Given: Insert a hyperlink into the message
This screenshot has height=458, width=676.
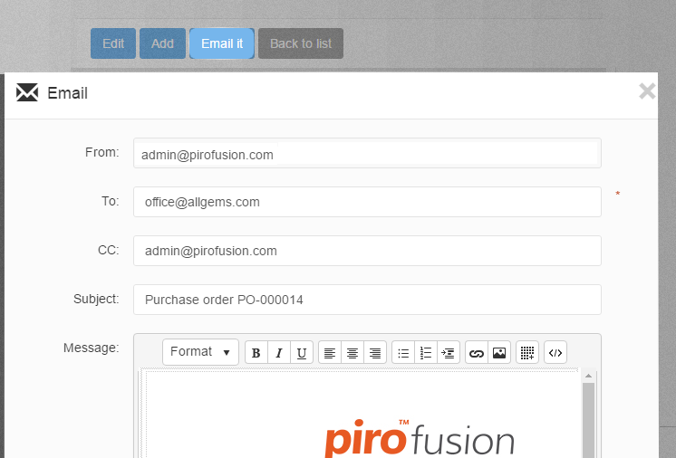Looking at the screenshot, I should (477, 352).
